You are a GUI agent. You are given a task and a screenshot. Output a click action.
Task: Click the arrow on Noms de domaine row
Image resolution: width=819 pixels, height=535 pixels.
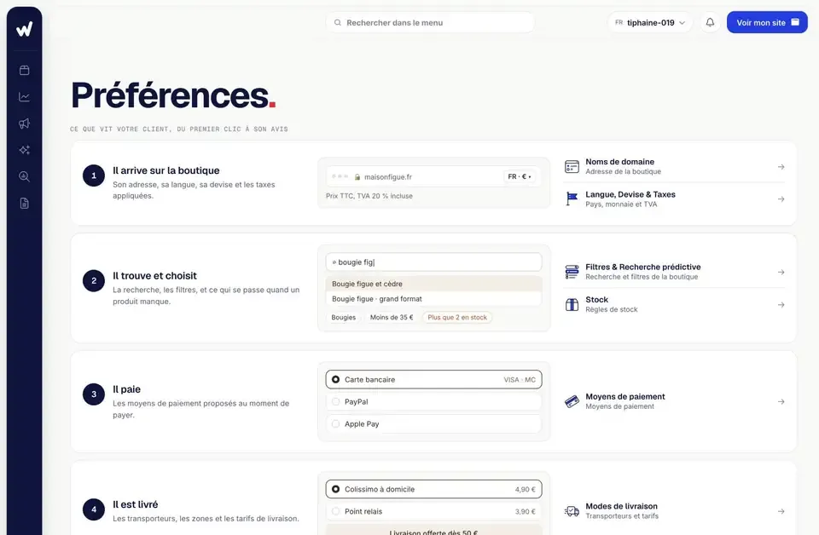click(781, 167)
